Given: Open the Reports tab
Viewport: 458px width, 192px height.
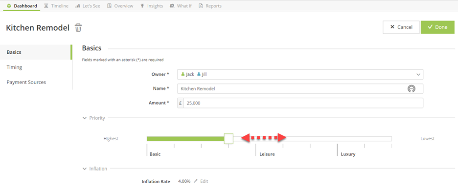Looking at the screenshot, I should (210, 6).
